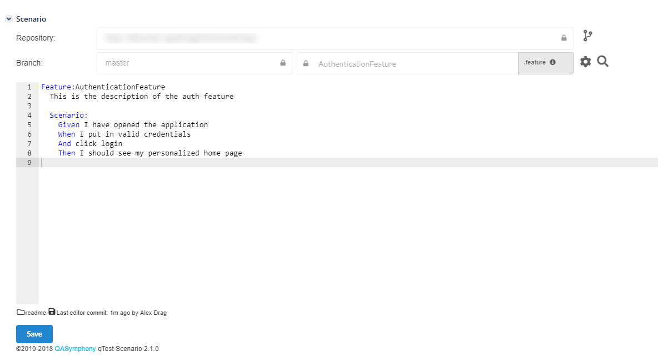
Task: Click the master branch input field
Action: pos(189,63)
